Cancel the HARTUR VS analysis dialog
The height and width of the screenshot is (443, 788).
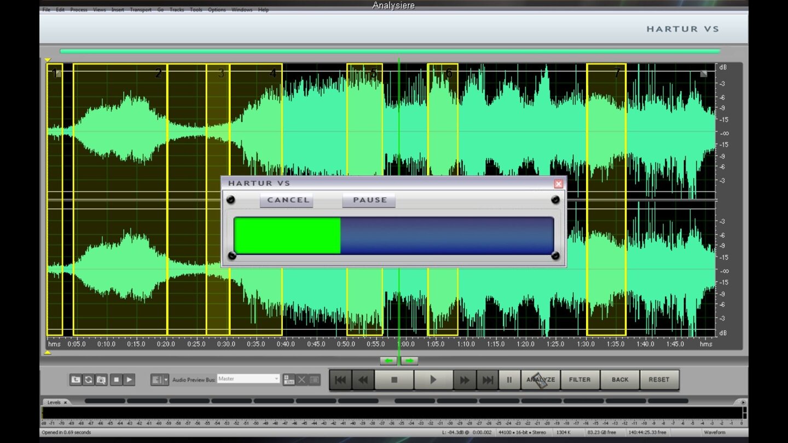(x=286, y=200)
